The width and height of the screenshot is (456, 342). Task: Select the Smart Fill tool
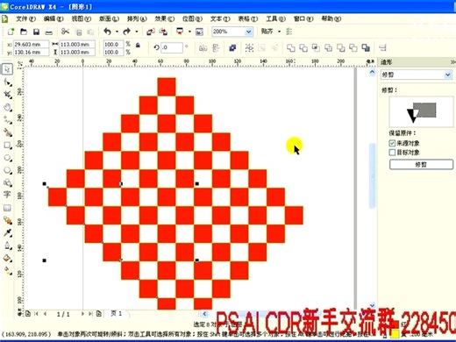tap(7, 132)
